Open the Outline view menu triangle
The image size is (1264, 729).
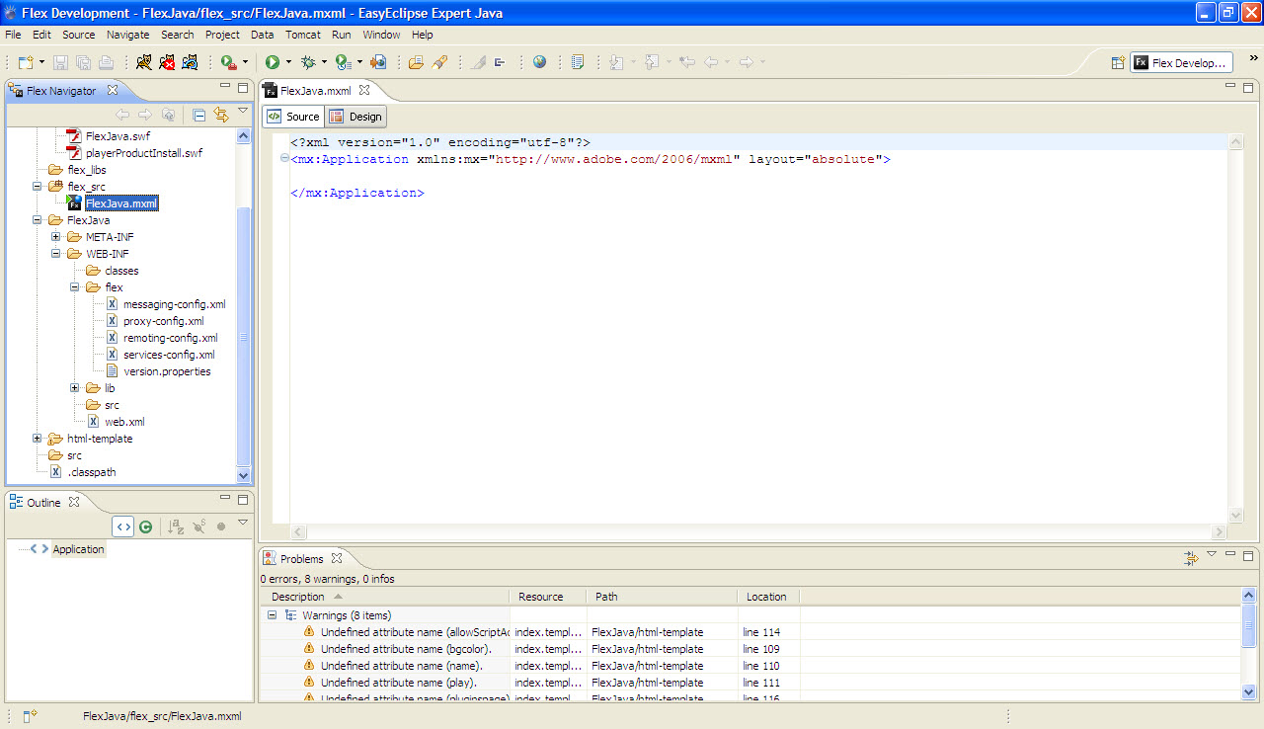[x=243, y=523]
